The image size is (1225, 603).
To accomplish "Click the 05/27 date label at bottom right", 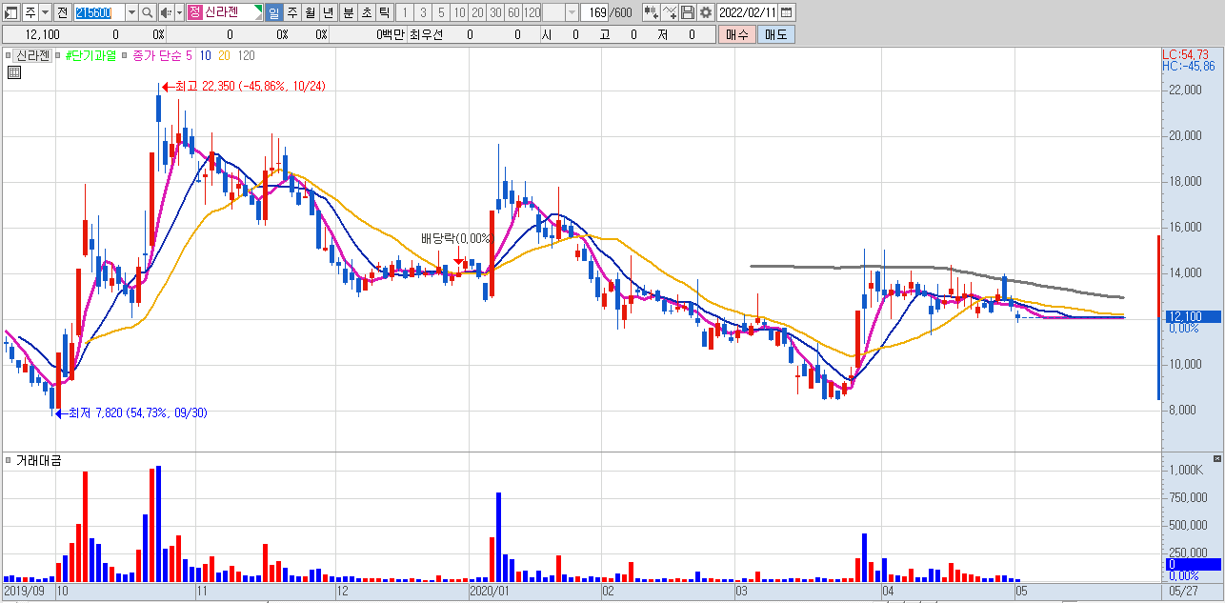I will coord(1182,592).
